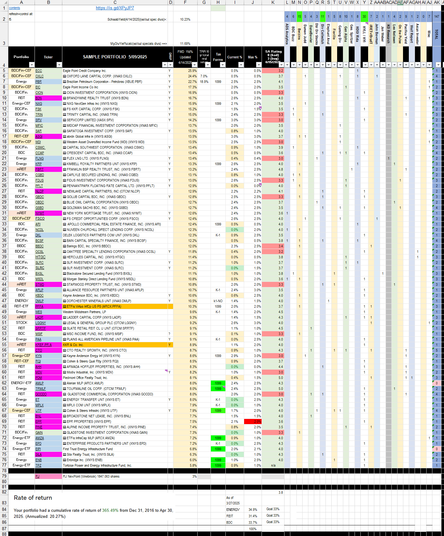Click the stock icon beside FS KKR CAPITAL CORP.
The image size is (444, 536).
pyautogui.click(x=65, y=109)
